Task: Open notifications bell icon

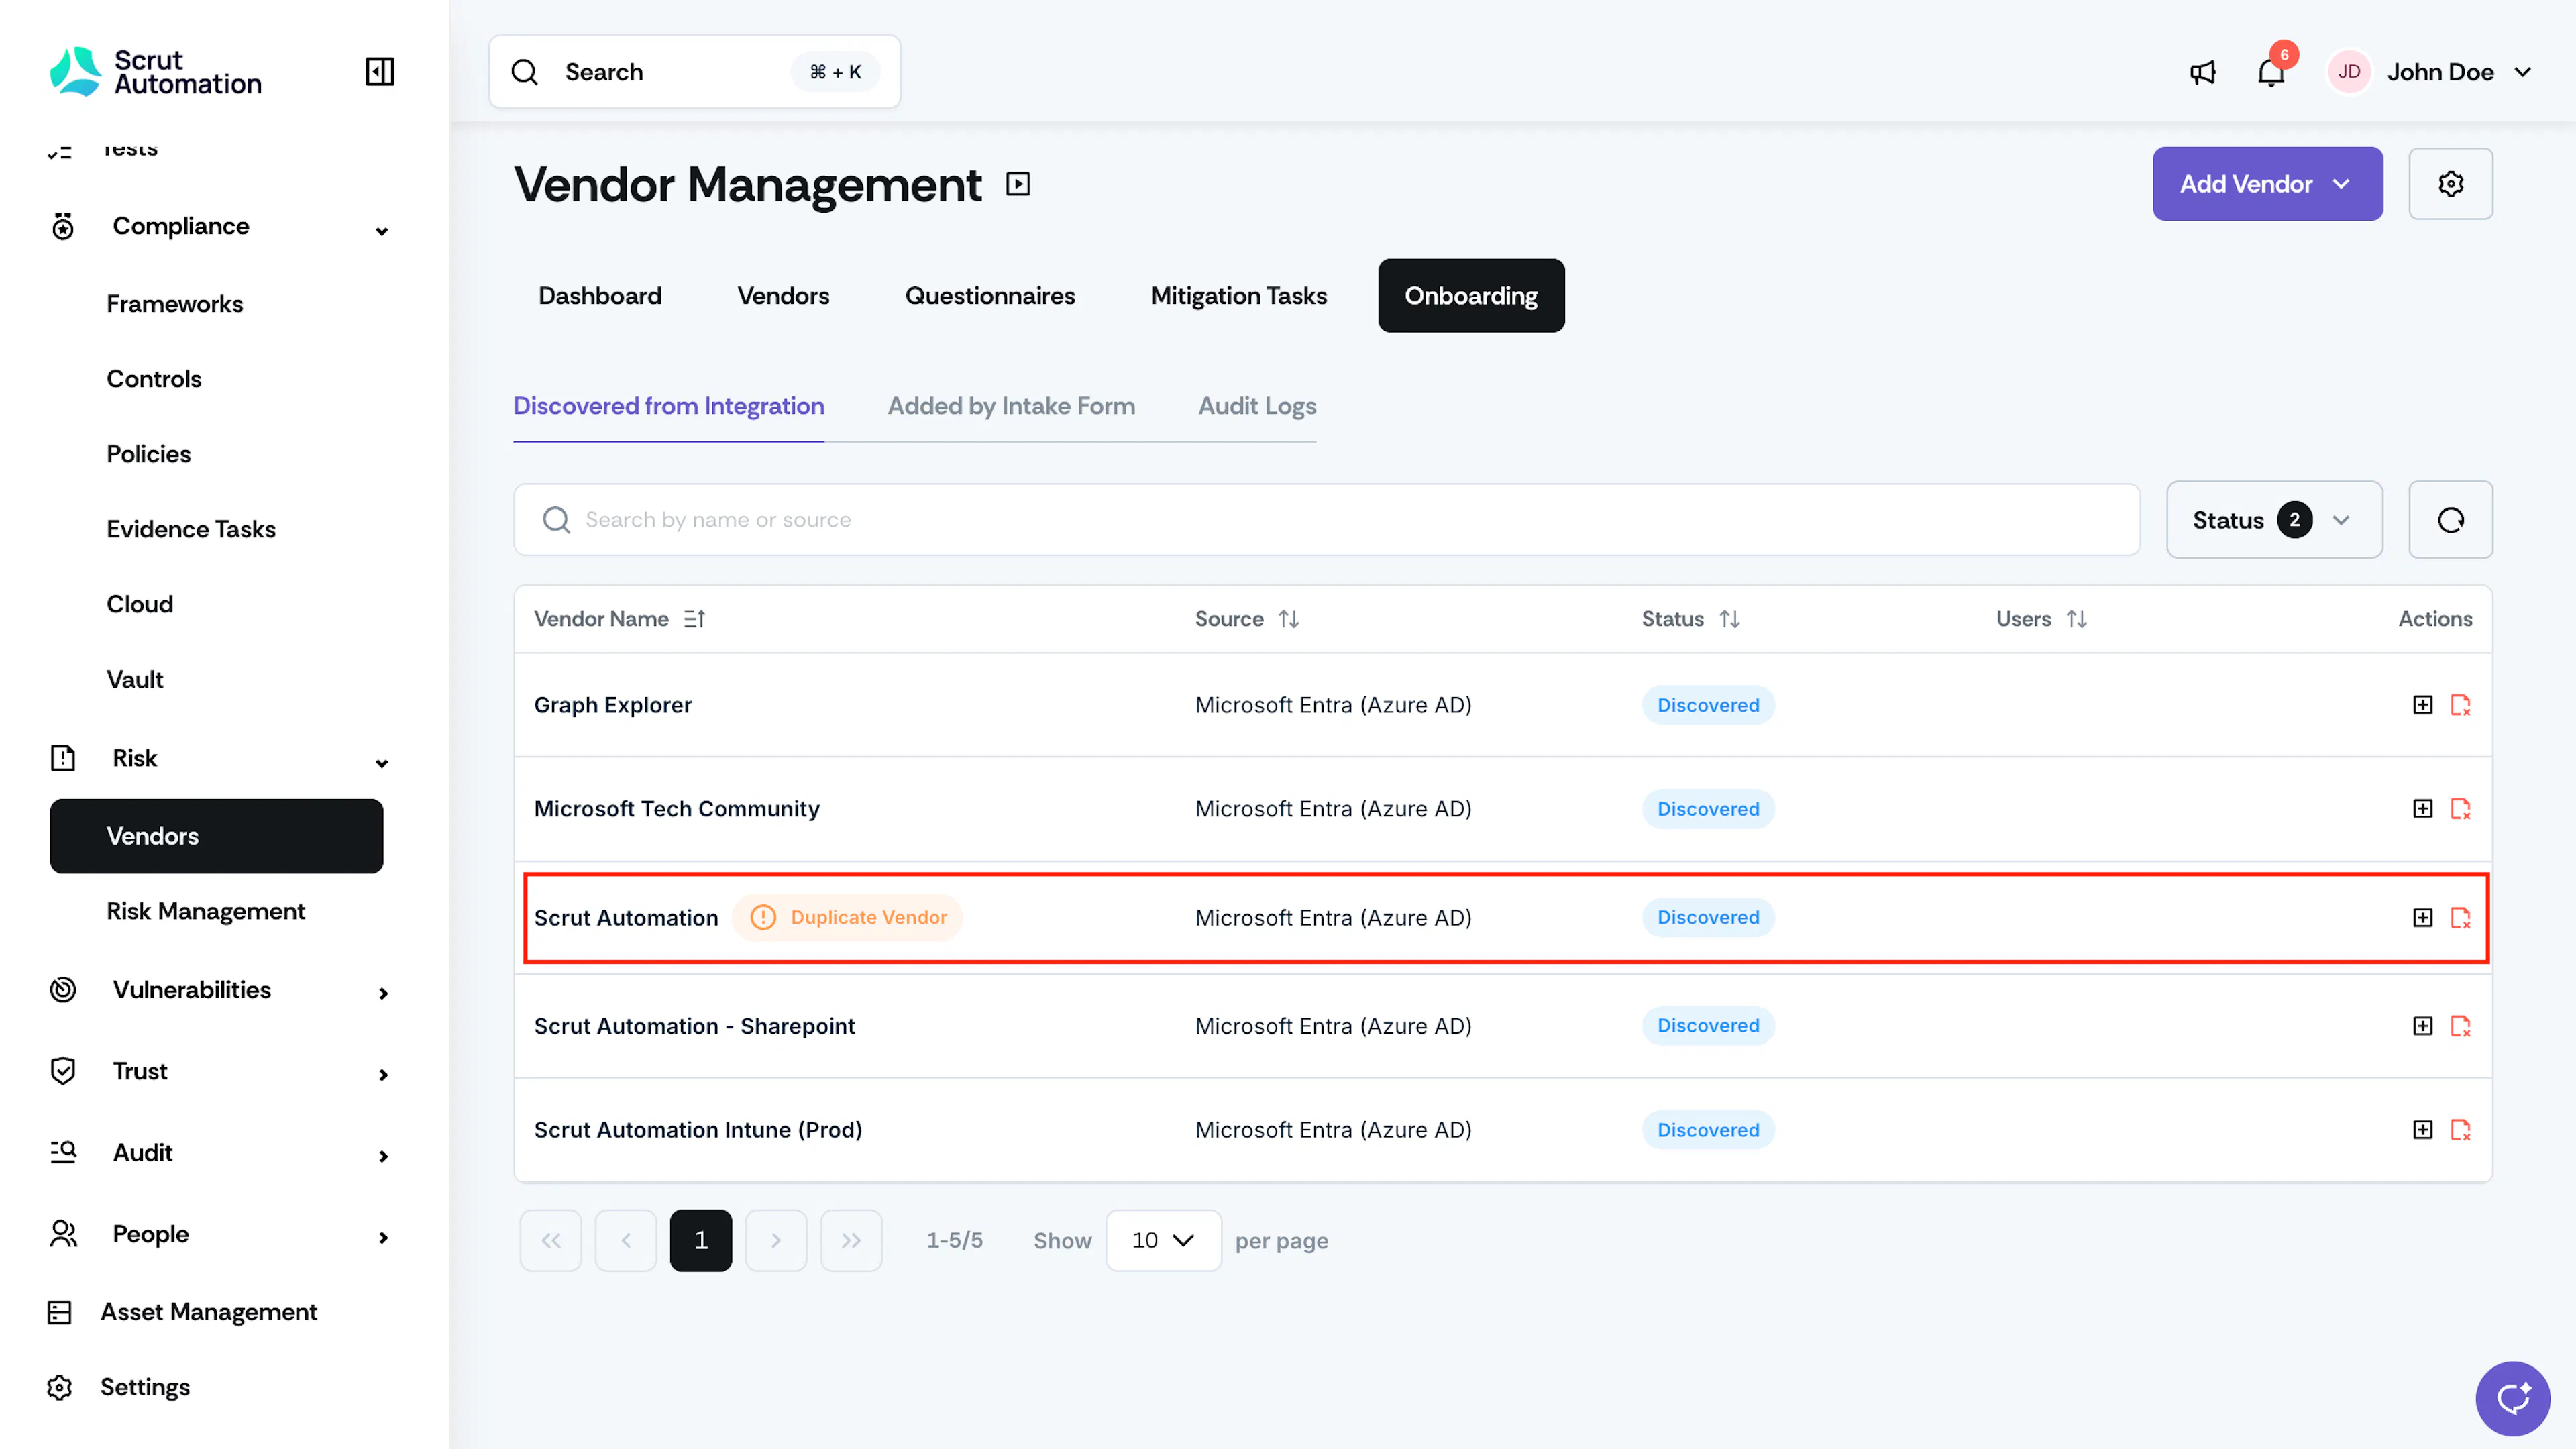Action: click(x=2271, y=72)
